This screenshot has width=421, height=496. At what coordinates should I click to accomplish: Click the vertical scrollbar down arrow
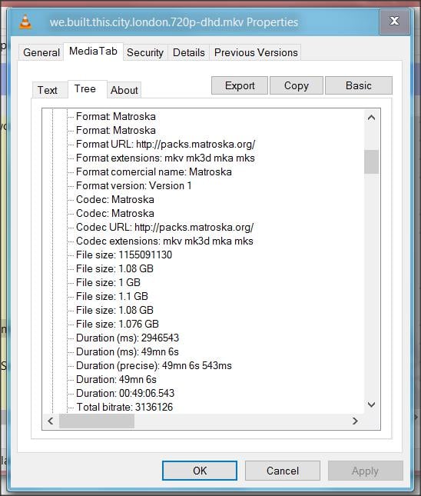pos(371,404)
